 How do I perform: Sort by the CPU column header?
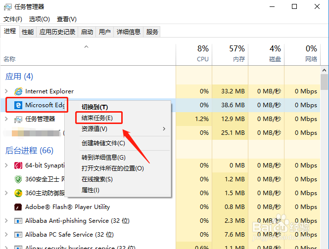tap(194, 54)
